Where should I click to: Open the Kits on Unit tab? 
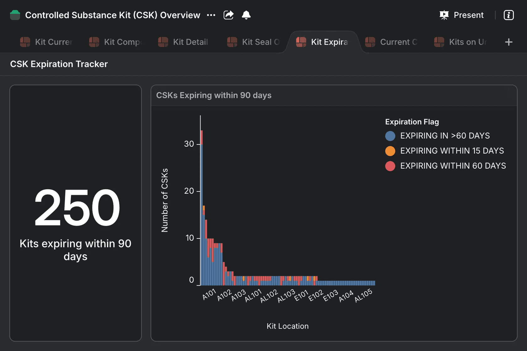pos(467,42)
